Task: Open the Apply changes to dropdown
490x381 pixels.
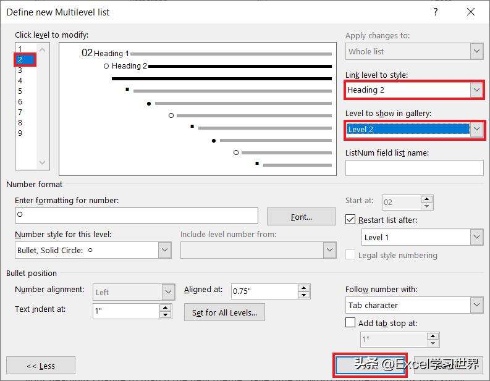Action: tap(476, 51)
